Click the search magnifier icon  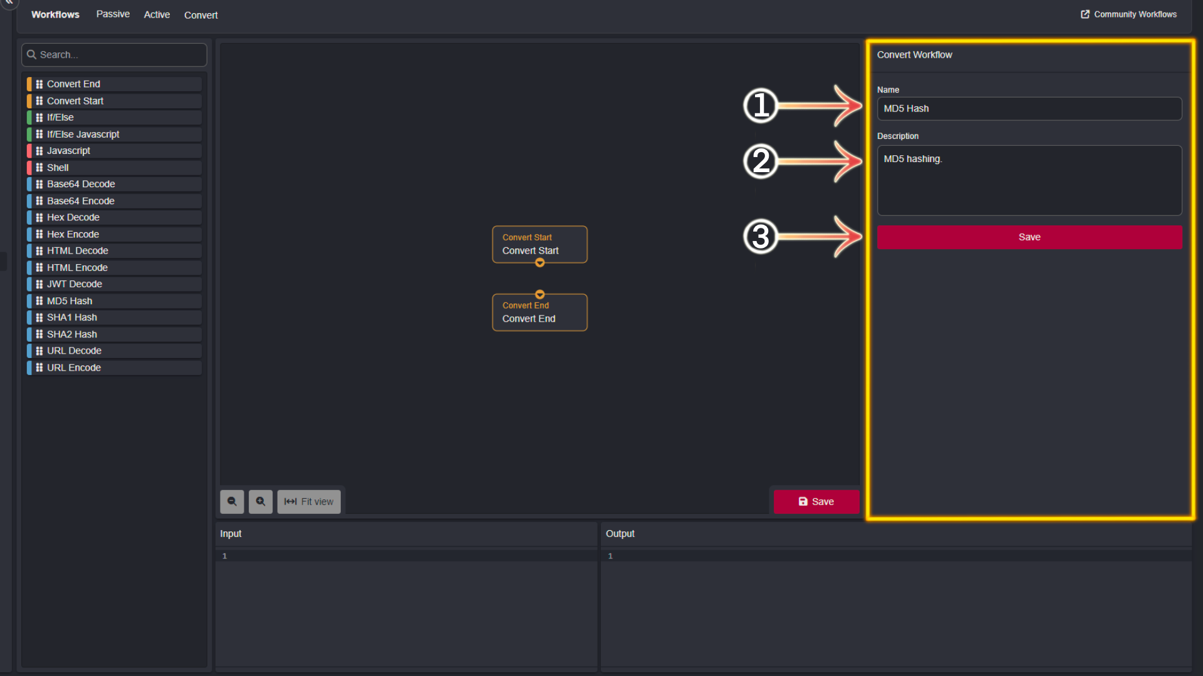click(x=31, y=54)
